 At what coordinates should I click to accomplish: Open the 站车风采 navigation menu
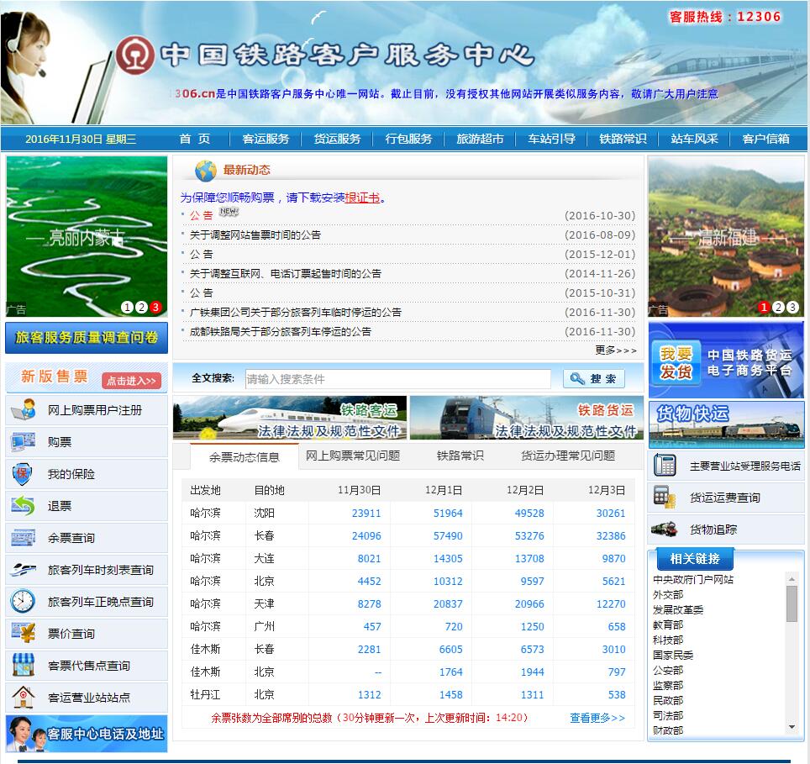pos(694,139)
